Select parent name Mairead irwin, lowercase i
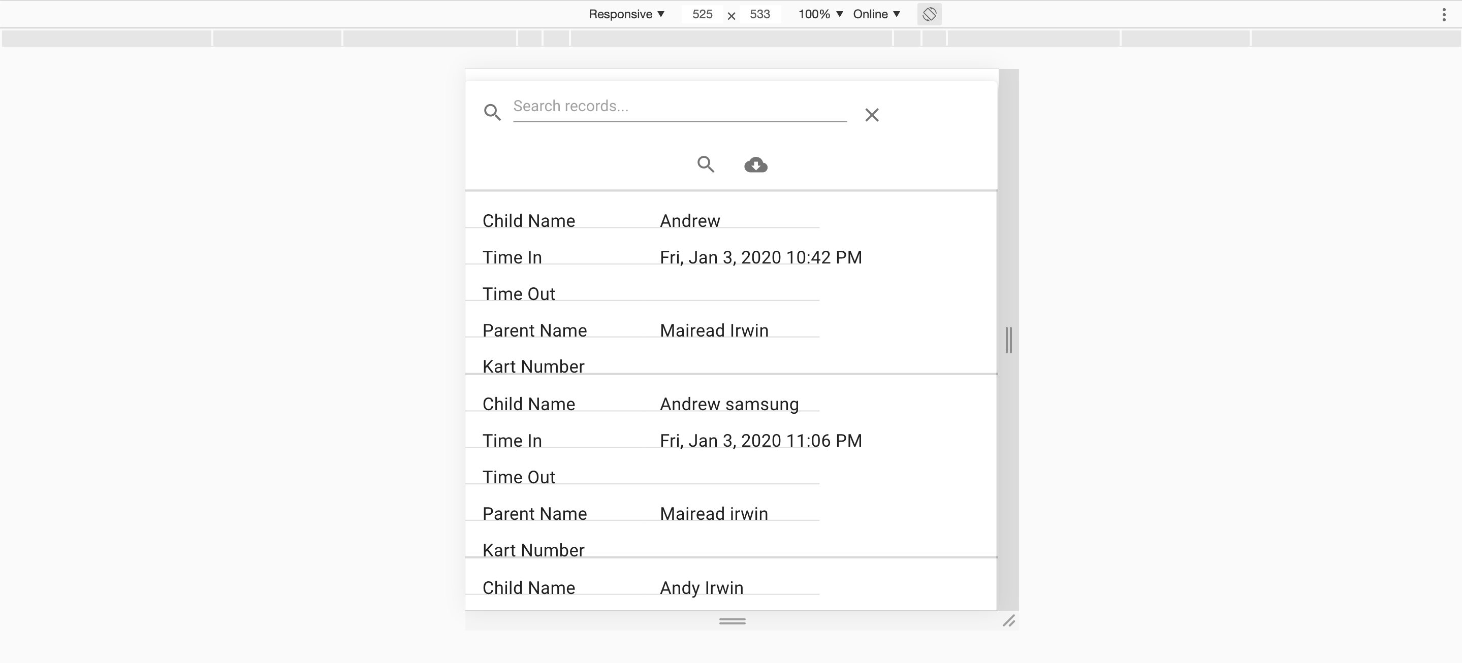The width and height of the screenshot is (1462, 663). tap(714, 513)
